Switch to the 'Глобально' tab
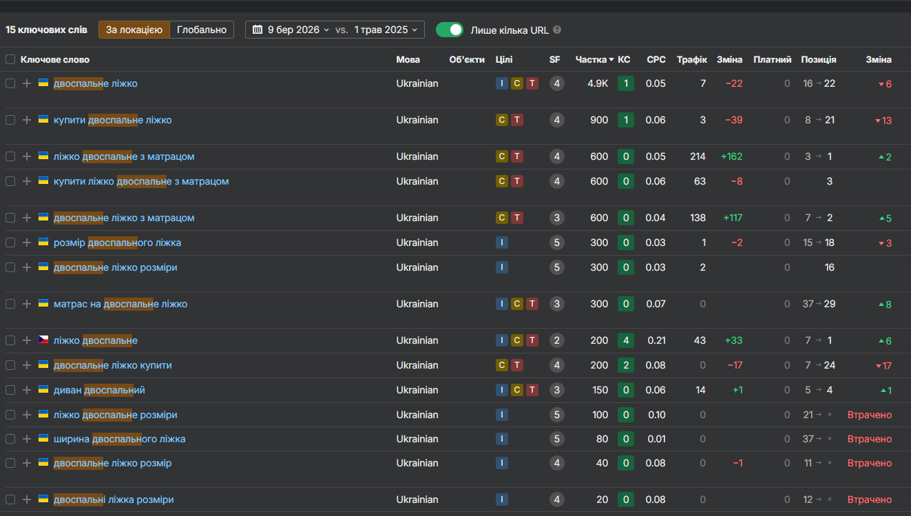Screen dimensions: 911x516 [x=202, y=30]
